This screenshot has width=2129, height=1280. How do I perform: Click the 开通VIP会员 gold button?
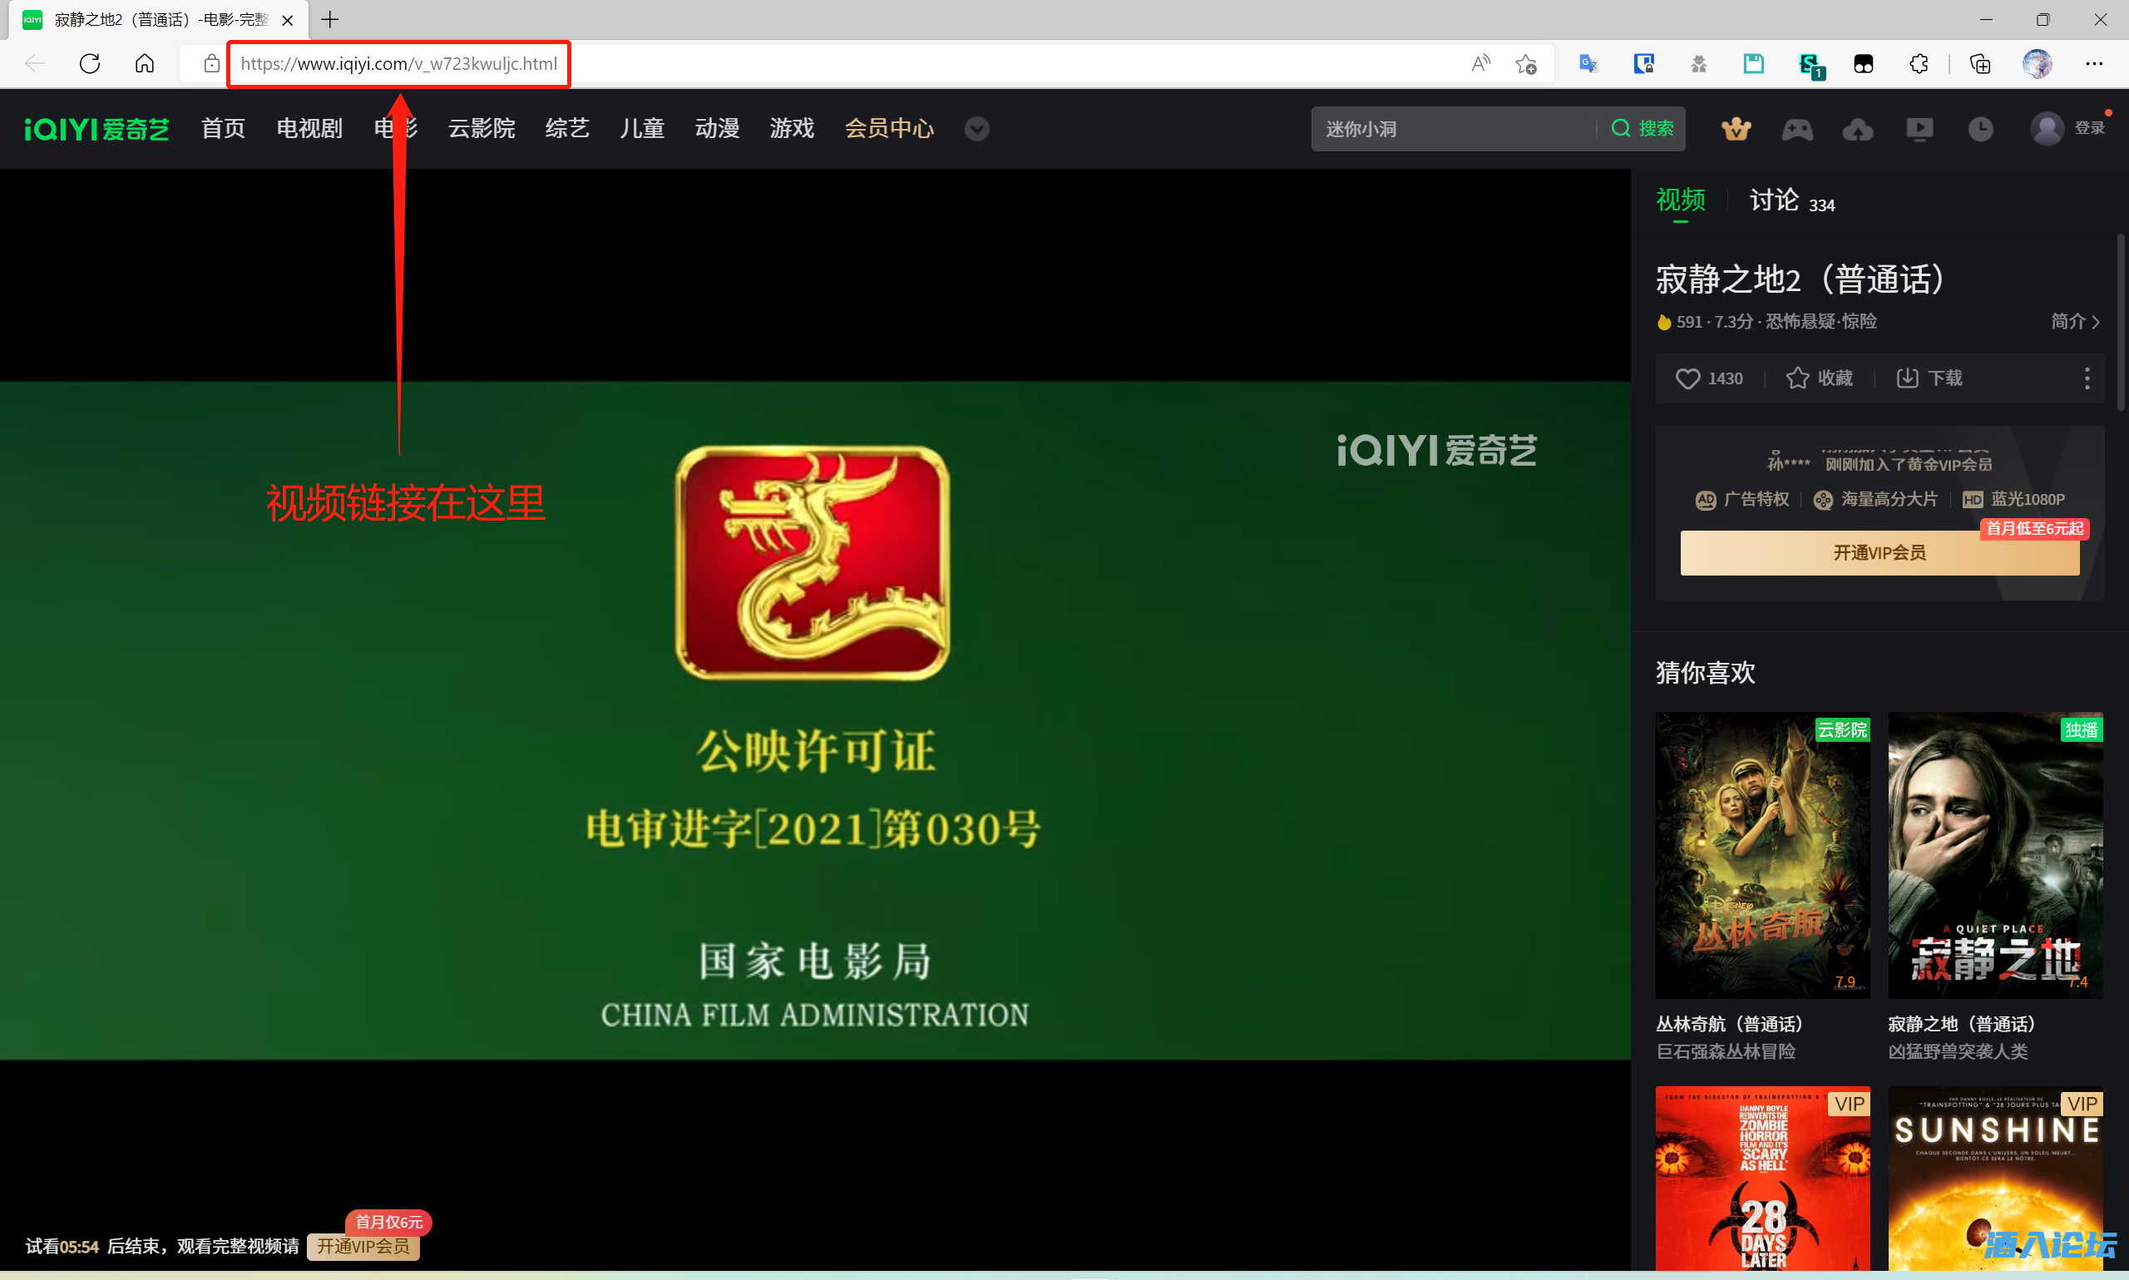[x=1879, y=553]
